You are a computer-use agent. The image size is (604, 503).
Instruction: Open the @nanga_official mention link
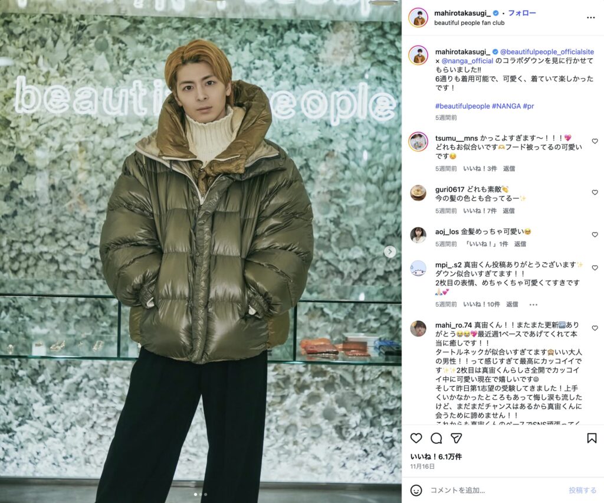(x=467, y=61)
